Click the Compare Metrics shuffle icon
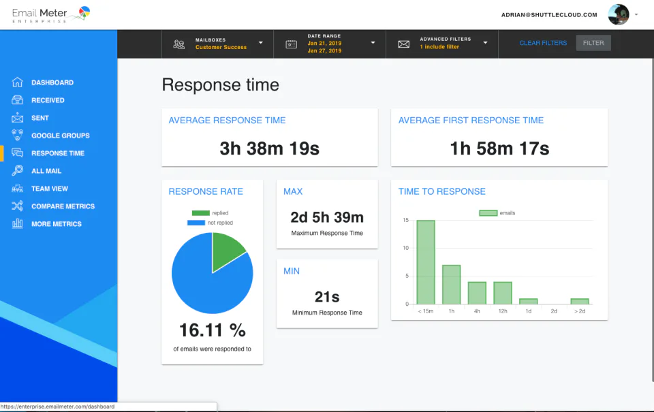 pos(17,206)
